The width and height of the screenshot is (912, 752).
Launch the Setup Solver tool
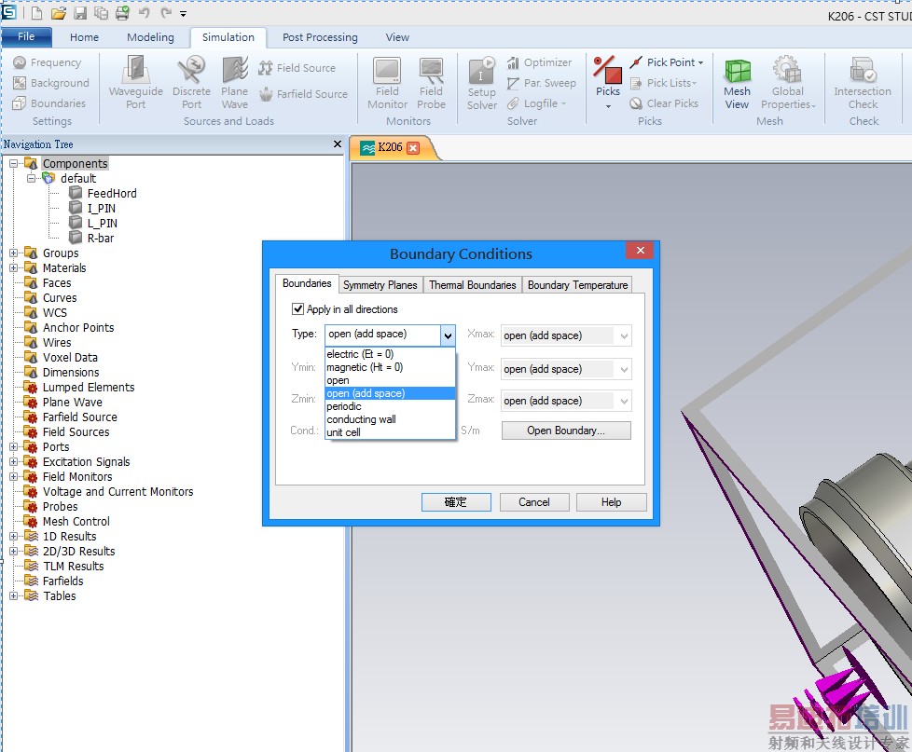click(x=481, y=83)
